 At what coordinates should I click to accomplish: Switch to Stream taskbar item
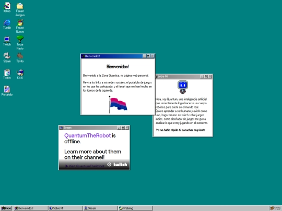pyautogui.click(x=101, y=208)
